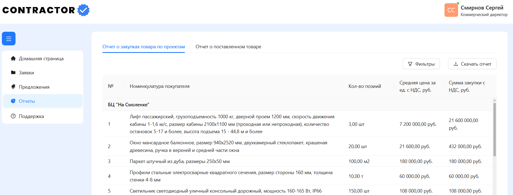
Task: Click the blue verified badge logo icon
Action: [83, 10]
